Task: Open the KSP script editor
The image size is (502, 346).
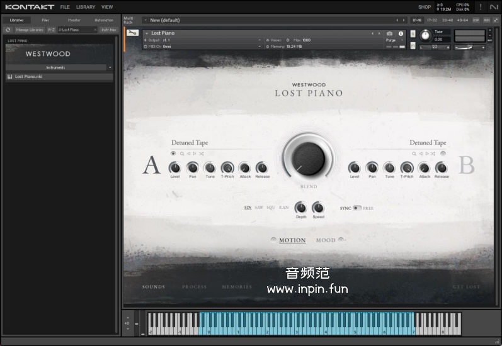Action: pos(476,20)
